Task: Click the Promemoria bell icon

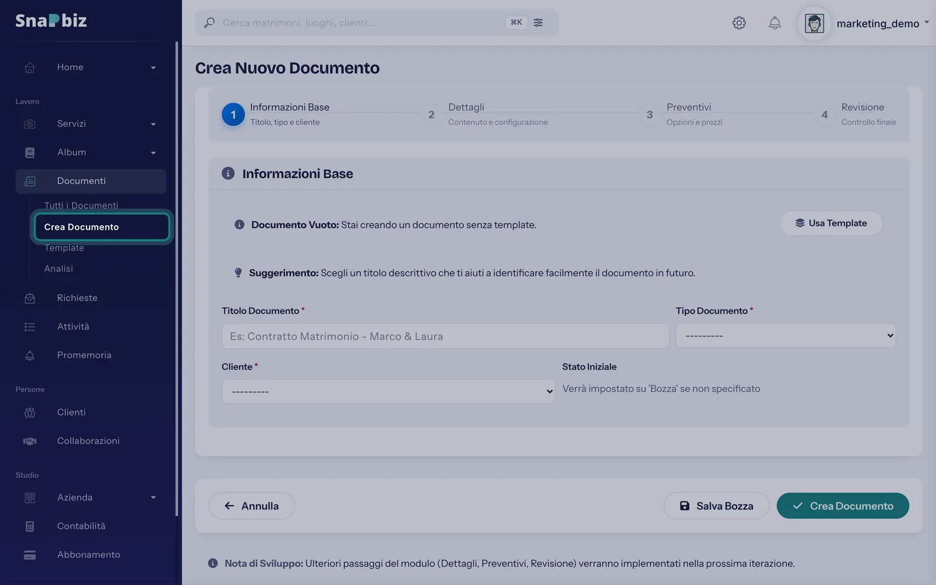Action: click(x=30, y=356)
